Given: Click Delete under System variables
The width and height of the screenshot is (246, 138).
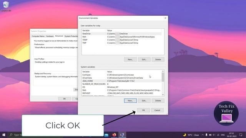Looking at the screenshot, I should click(158, 100).
